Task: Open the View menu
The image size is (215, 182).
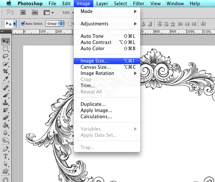Action: (156, 4)
